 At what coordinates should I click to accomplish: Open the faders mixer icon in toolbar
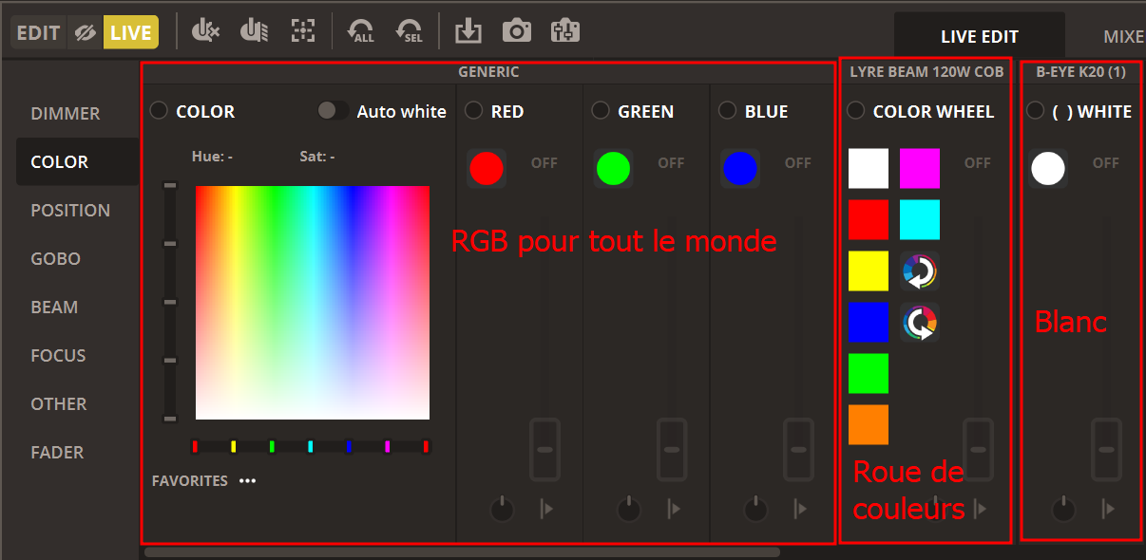[565, 31]
